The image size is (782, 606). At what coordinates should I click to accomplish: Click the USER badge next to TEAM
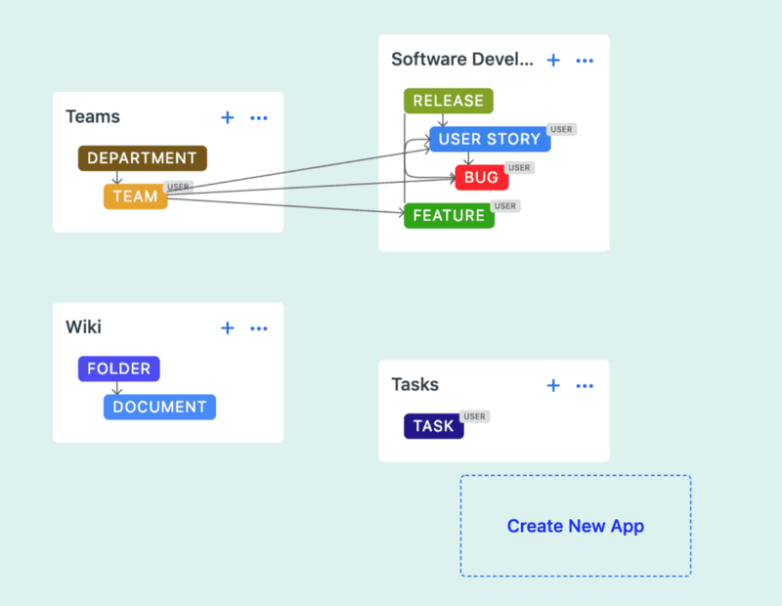[x=179, y=186]
